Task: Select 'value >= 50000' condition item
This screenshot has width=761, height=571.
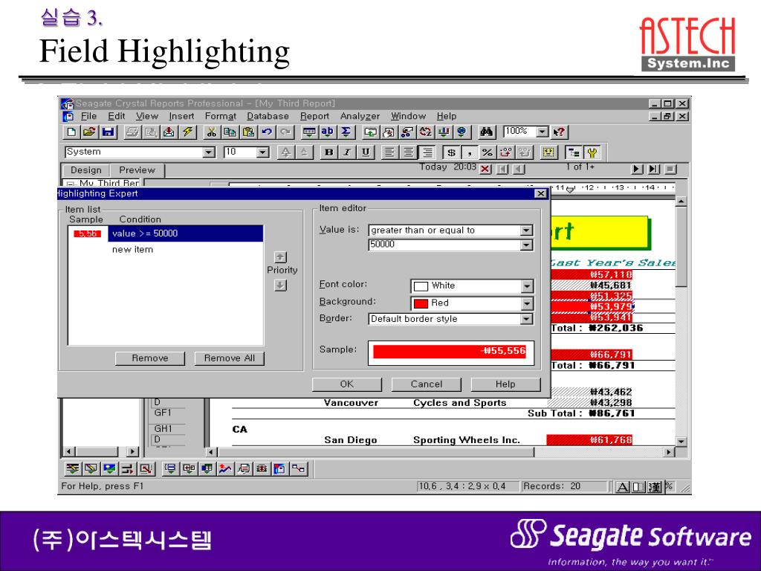Action: (x=185, y=233)
